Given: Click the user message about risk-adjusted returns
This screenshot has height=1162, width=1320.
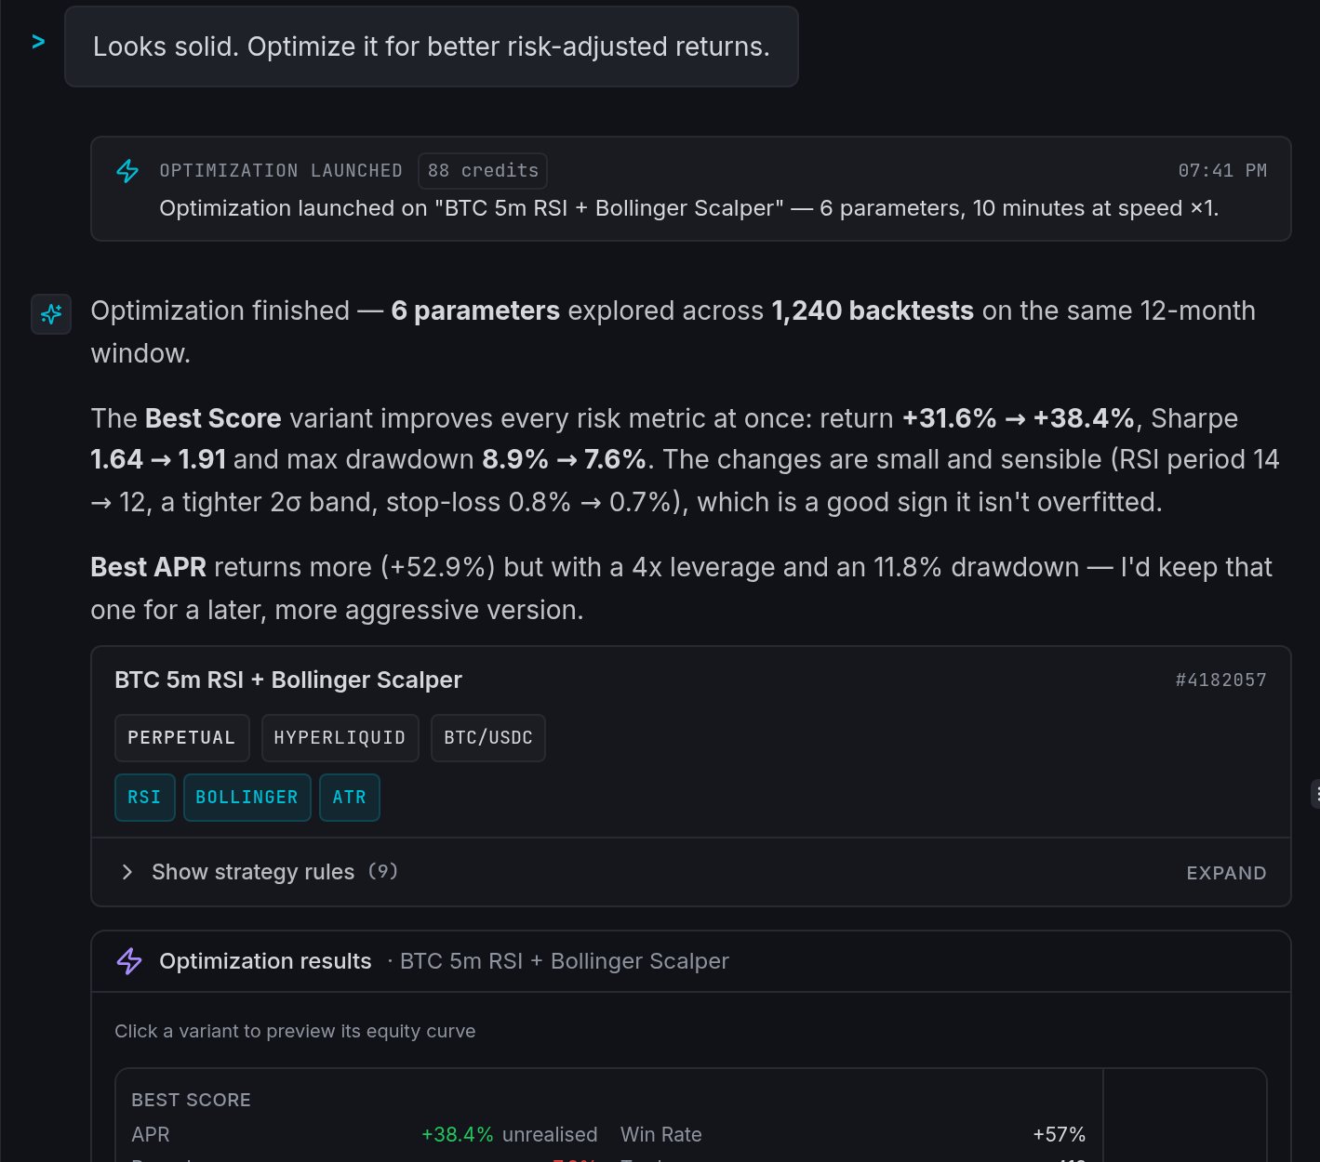Looking at the screenshot, I should click(432, 46).
